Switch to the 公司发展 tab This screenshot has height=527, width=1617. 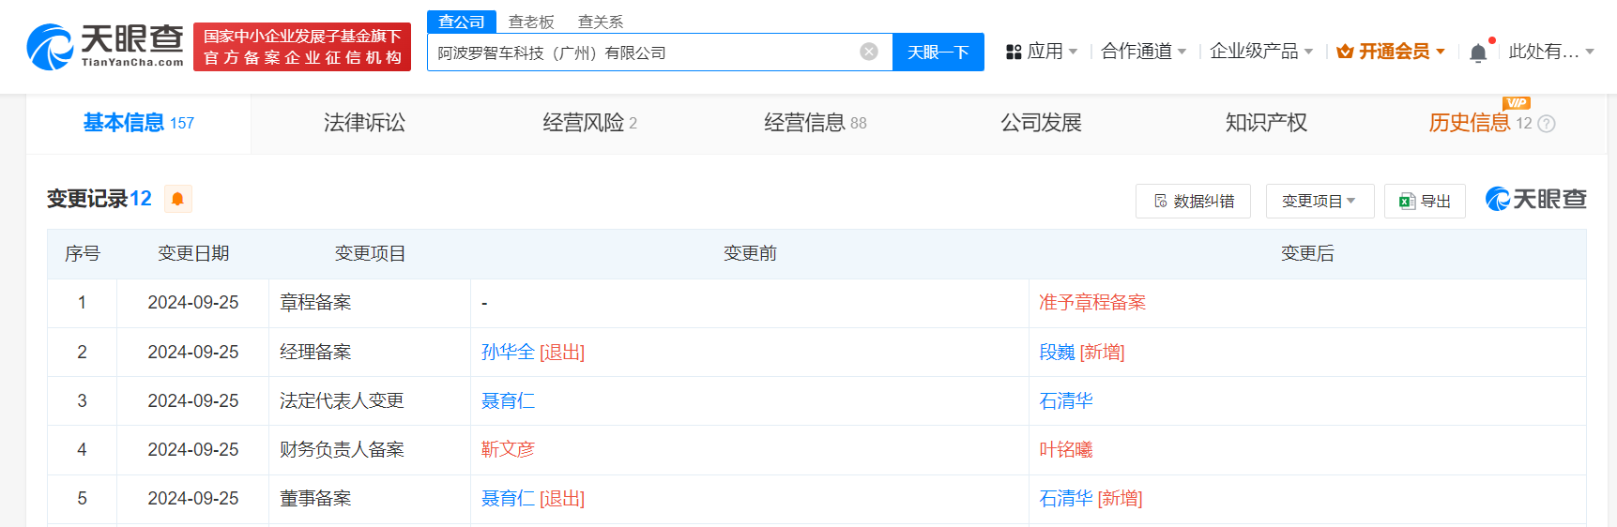point(1041,123)
